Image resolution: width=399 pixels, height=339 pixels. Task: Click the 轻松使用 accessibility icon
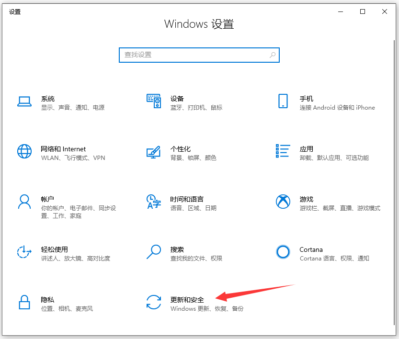point(24,252)
